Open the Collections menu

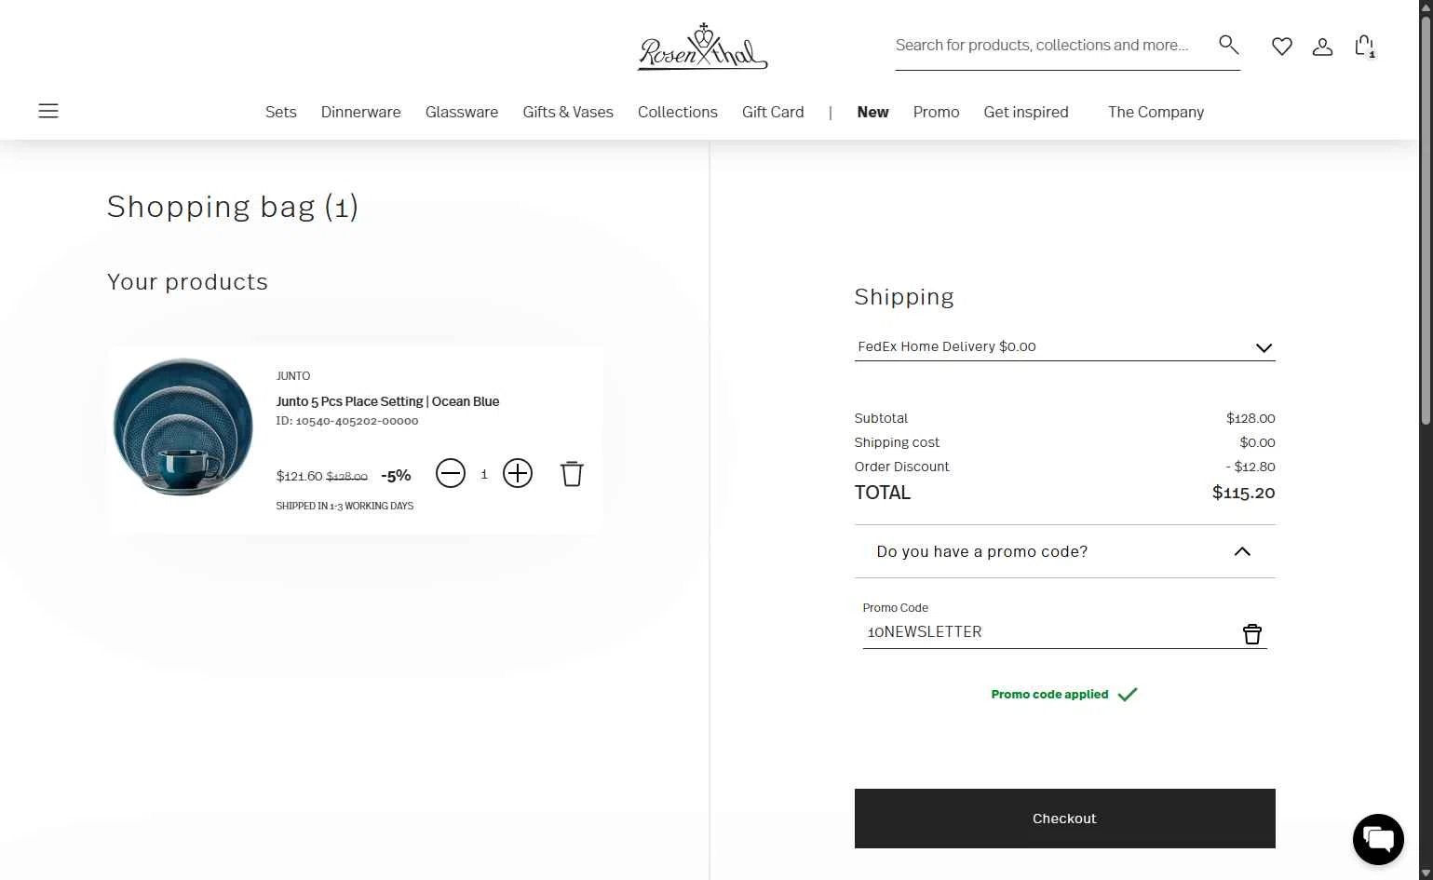(x=678, y=112)
